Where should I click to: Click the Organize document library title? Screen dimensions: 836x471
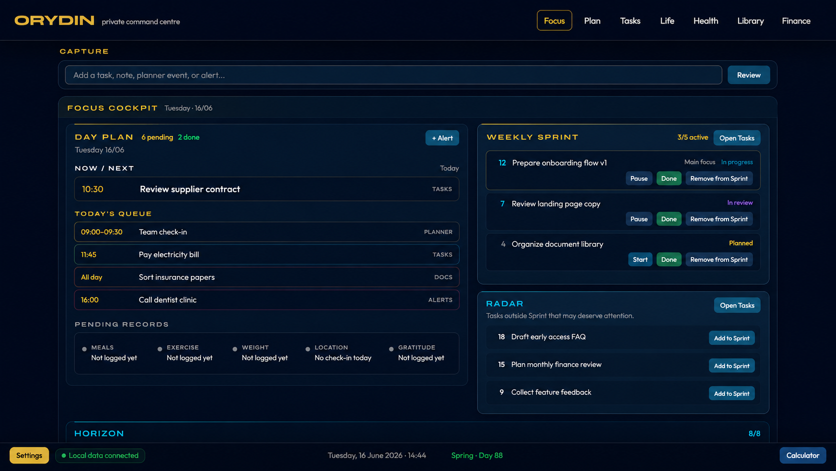(x=557, y=244)
